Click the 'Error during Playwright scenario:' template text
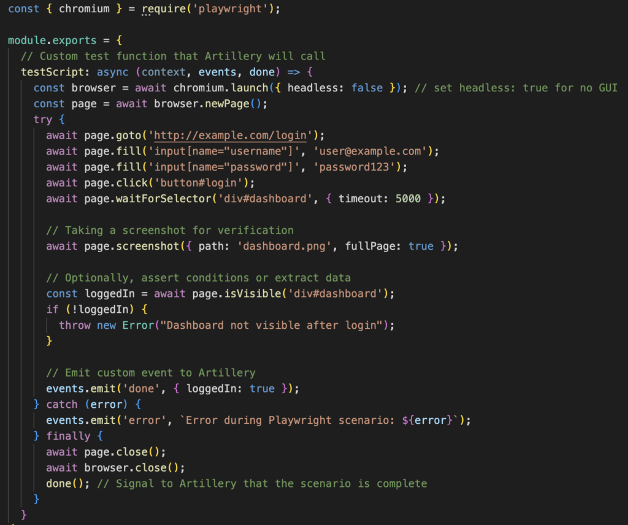 [290, 421]
